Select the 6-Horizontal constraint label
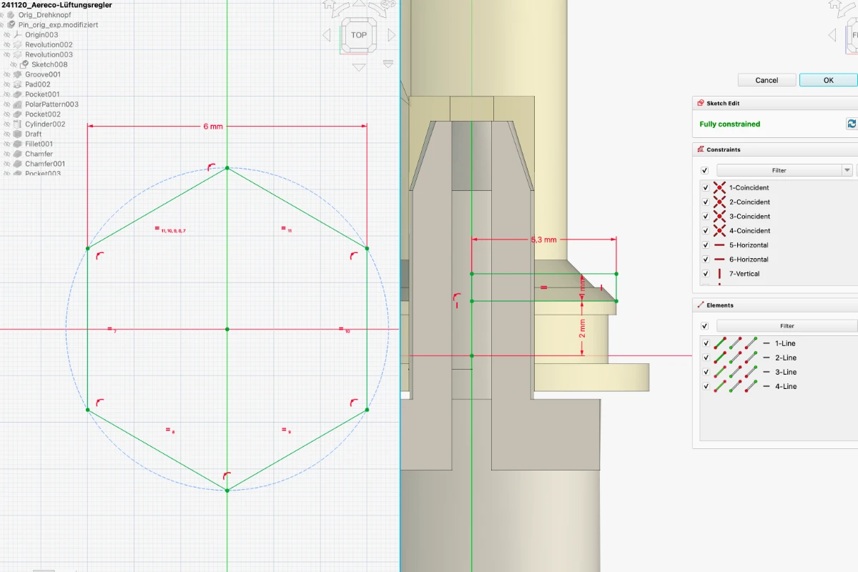This screenshot has height=572, width=858. pyautogui.click(x=749, y=259)
